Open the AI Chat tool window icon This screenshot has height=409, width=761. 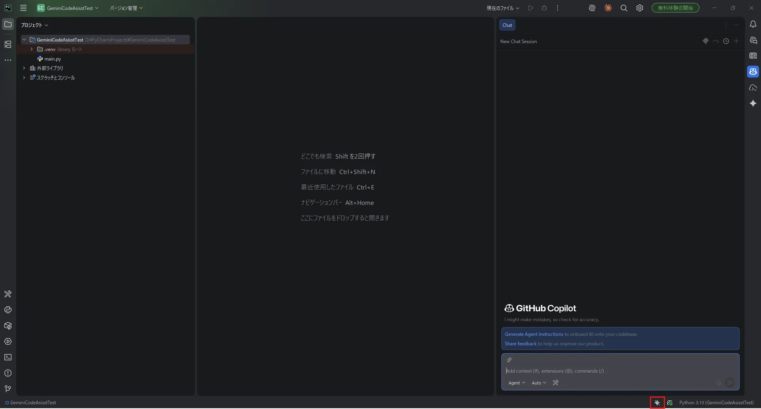[x=753, y=40]
